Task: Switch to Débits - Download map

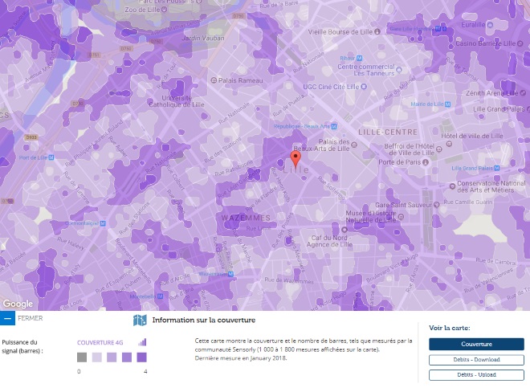Action: click(x=476, y=359)
